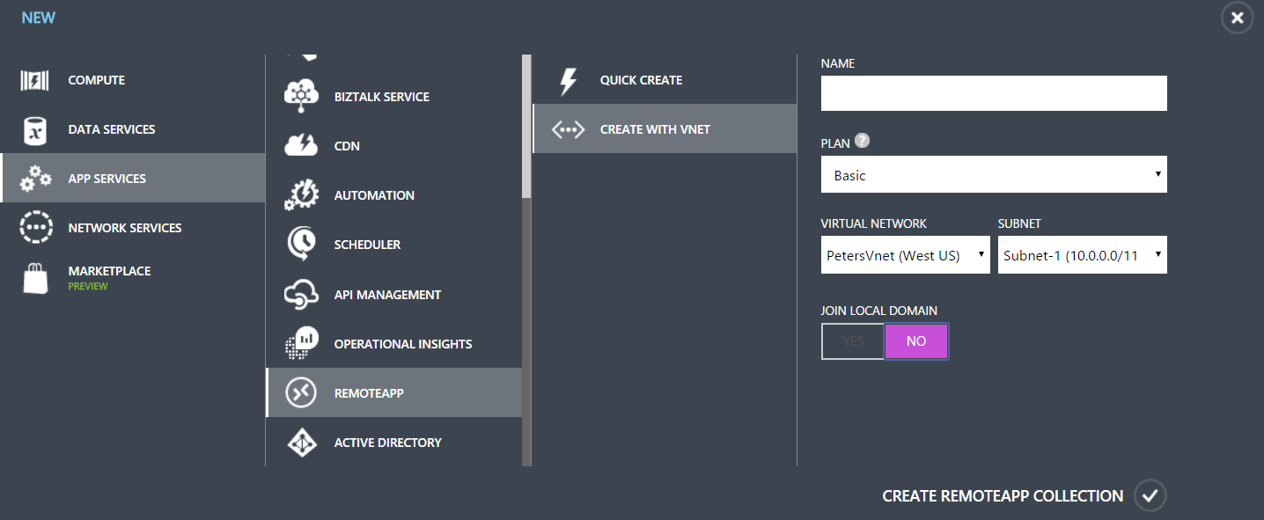The width and height of the screenshot is (1264, 520).
Task: Choose the Active Directory service label
Action: pos(387,443)
